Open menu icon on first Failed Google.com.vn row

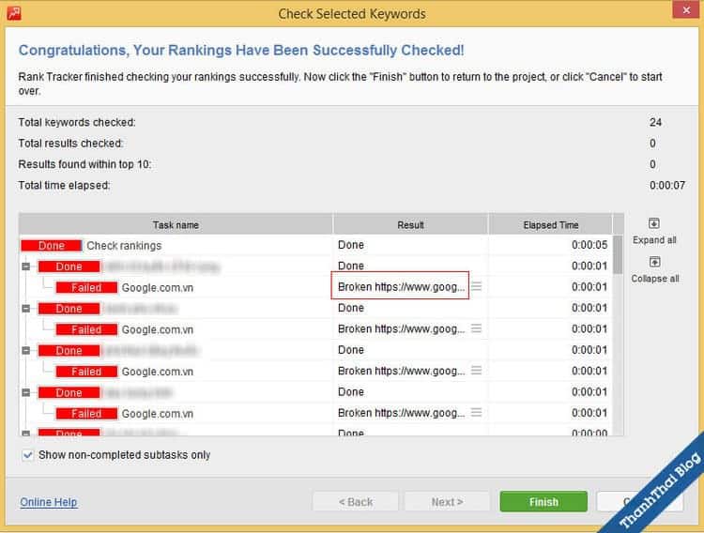coord(476,287)
